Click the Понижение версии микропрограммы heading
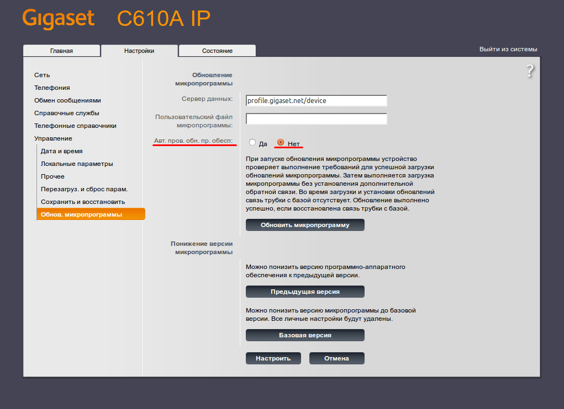Screen dimensions: 564x409 [202, 247]
